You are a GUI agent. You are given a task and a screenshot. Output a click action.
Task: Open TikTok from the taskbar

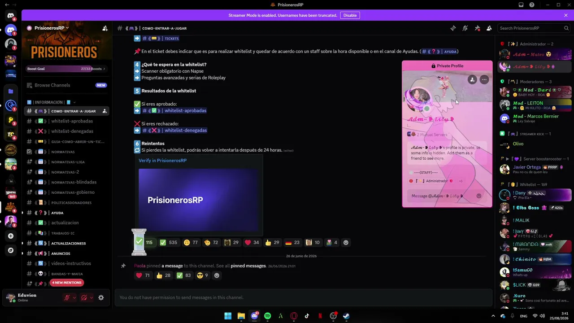[307, 316]
